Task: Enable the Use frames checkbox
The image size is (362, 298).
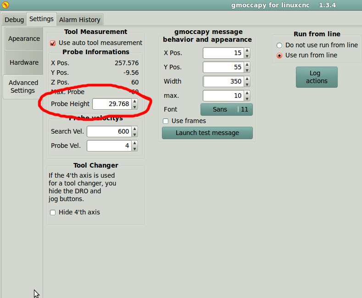Action: 166,121
